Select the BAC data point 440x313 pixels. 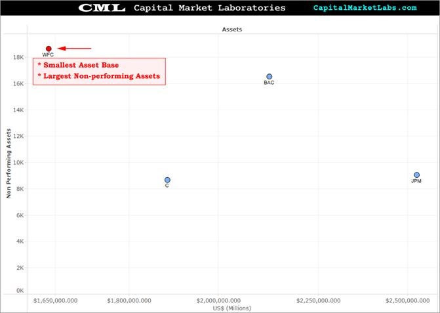269,76
